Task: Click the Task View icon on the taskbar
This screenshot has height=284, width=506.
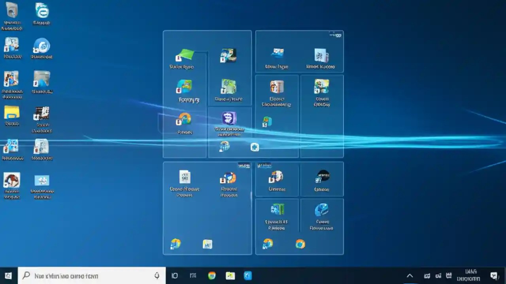Action: 174,275
